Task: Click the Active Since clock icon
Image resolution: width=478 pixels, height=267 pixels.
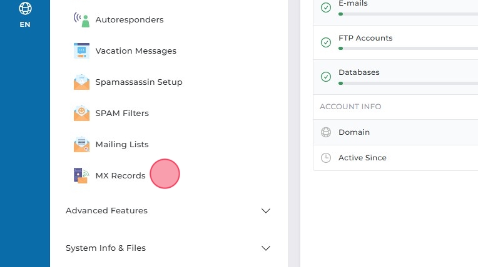Action: pos(326,158)
